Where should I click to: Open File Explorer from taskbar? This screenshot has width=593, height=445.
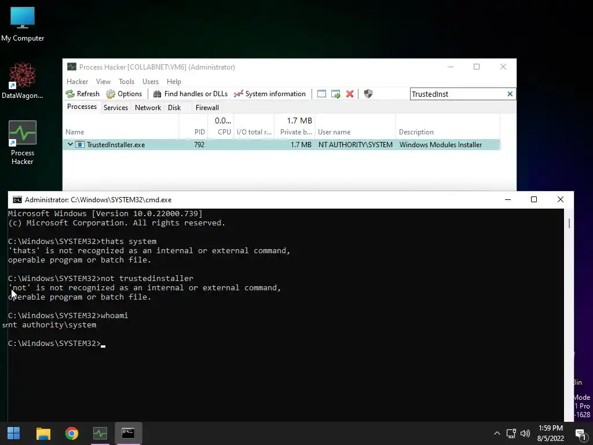tap(43, 433)
